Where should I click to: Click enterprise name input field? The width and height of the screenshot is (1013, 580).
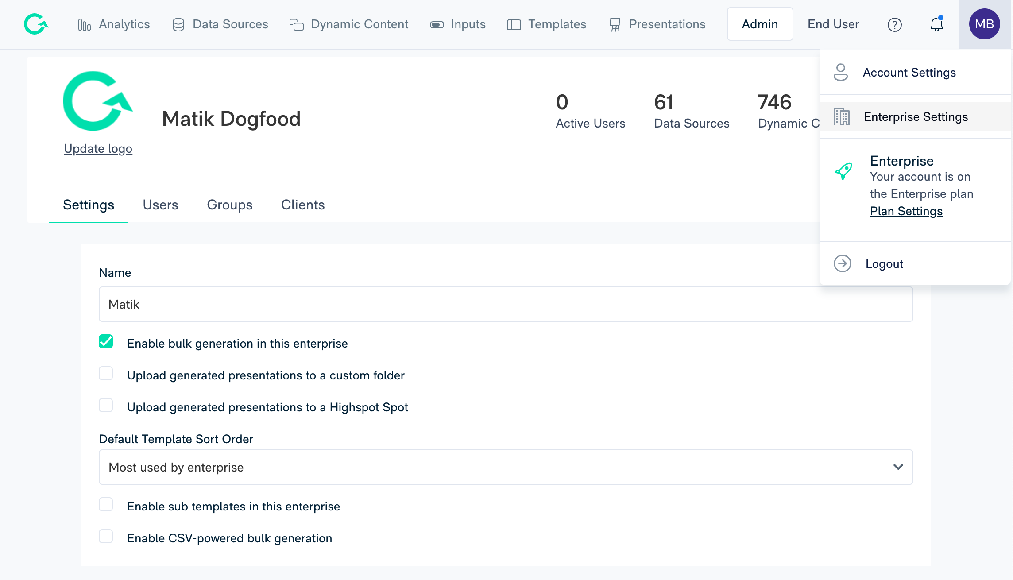(x=506, y=304)
